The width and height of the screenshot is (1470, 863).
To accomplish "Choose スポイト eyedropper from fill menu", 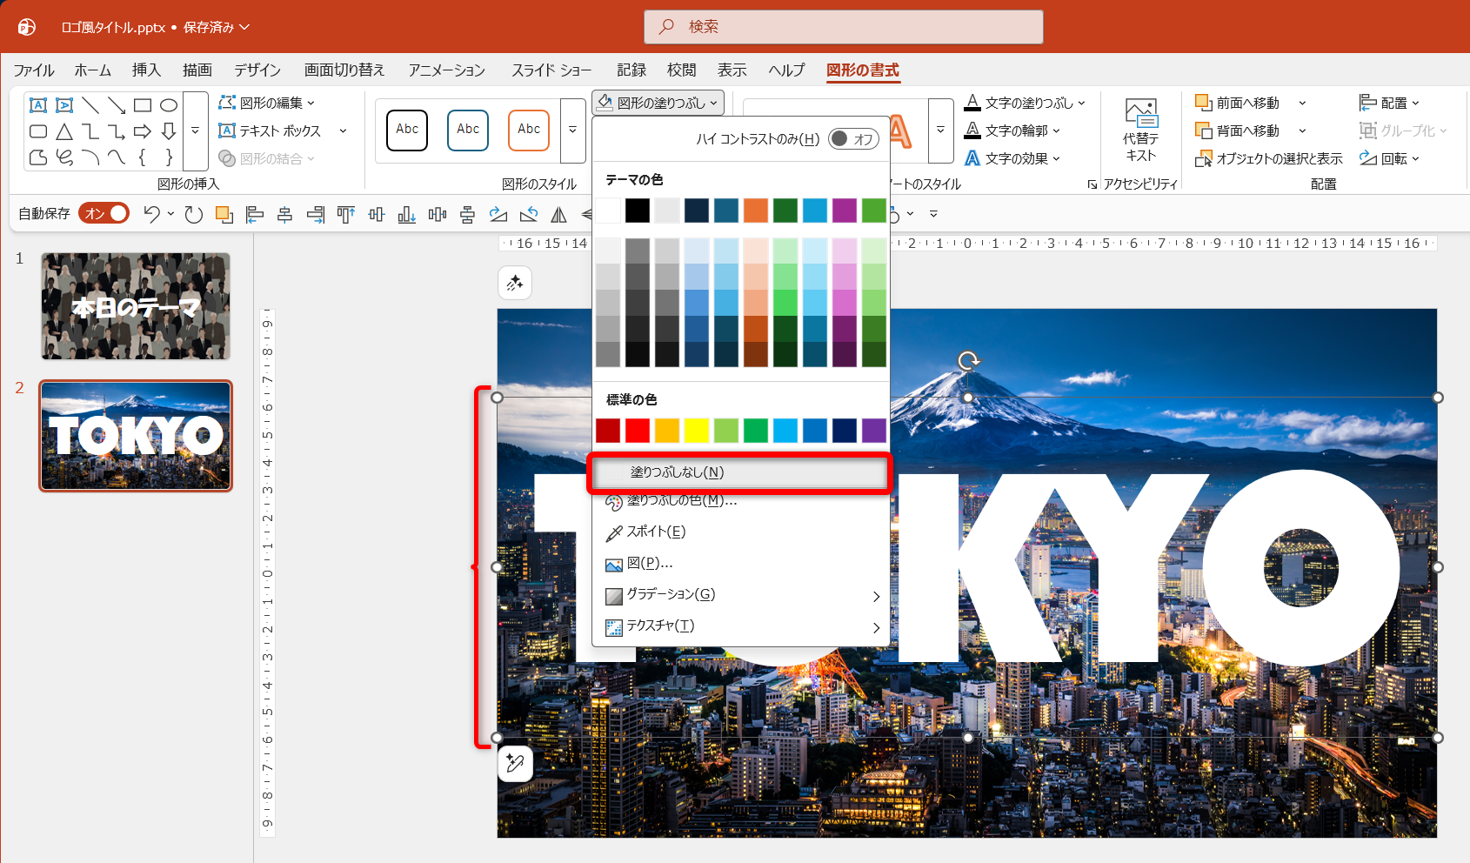I will point(740,532).
